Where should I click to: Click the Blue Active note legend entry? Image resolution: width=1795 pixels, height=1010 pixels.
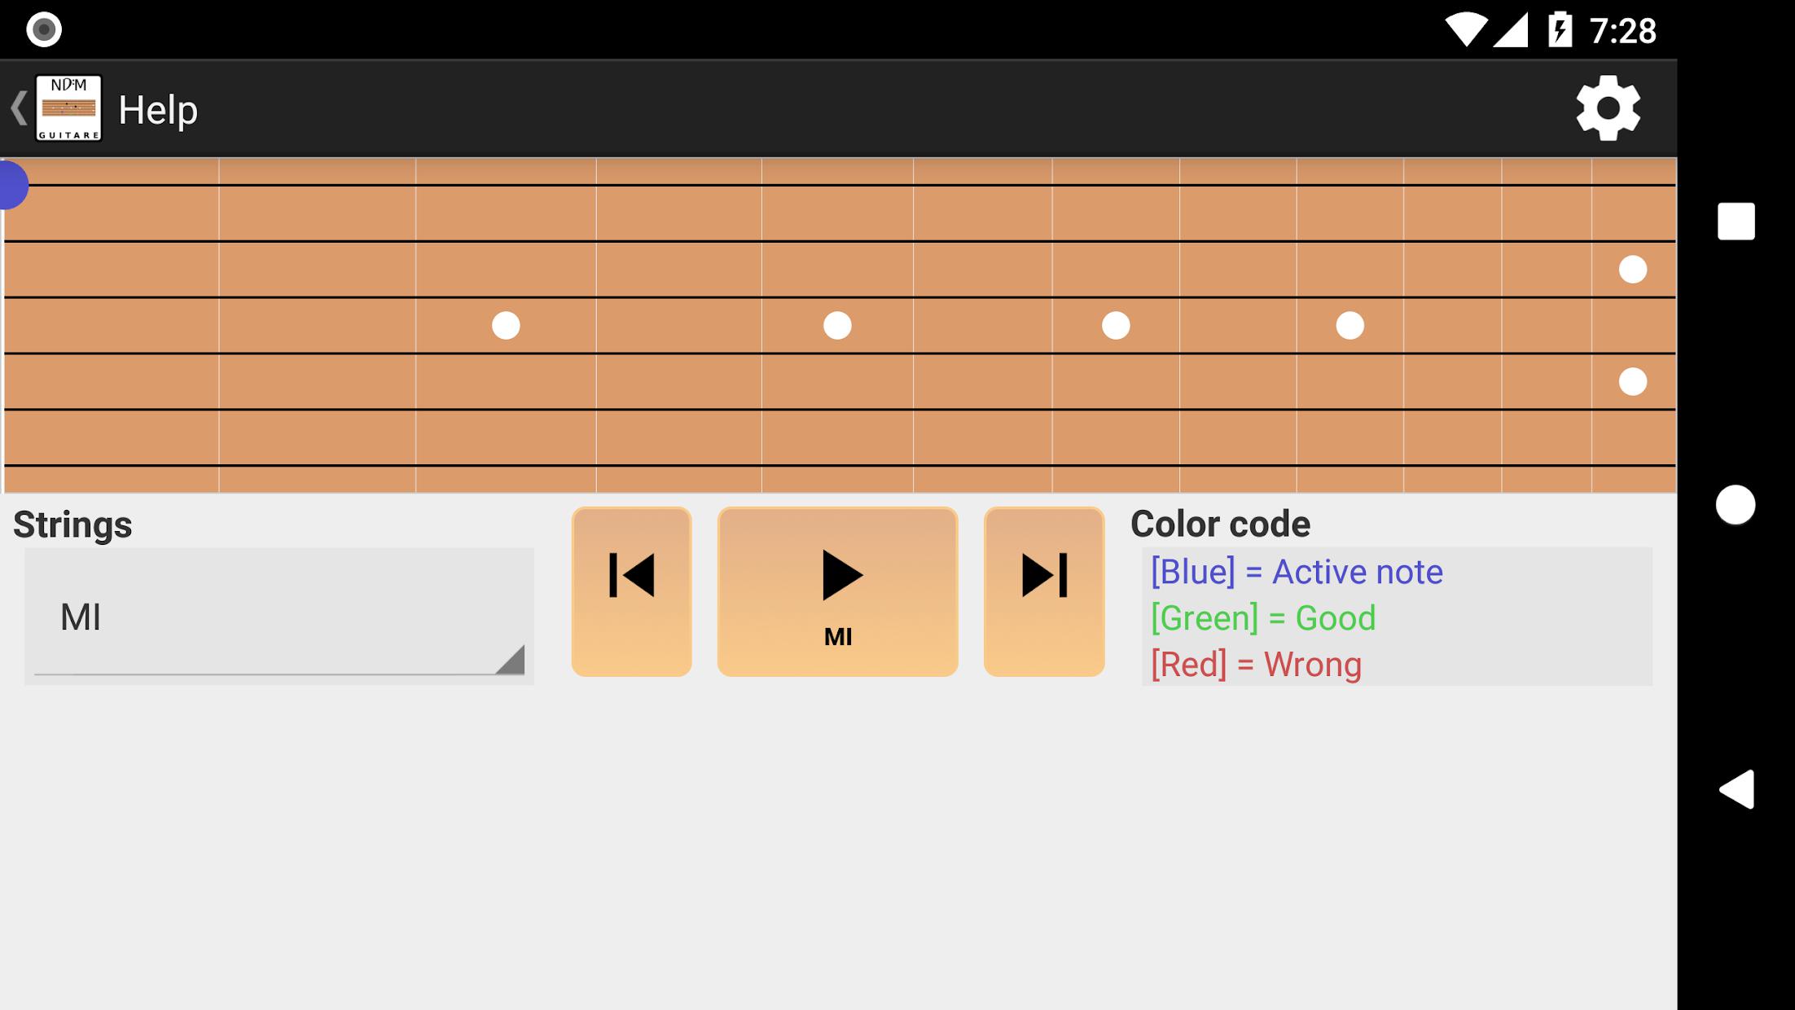[1297, 572]
